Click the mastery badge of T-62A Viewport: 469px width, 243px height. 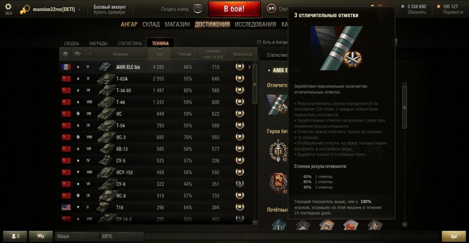[240, 79]
